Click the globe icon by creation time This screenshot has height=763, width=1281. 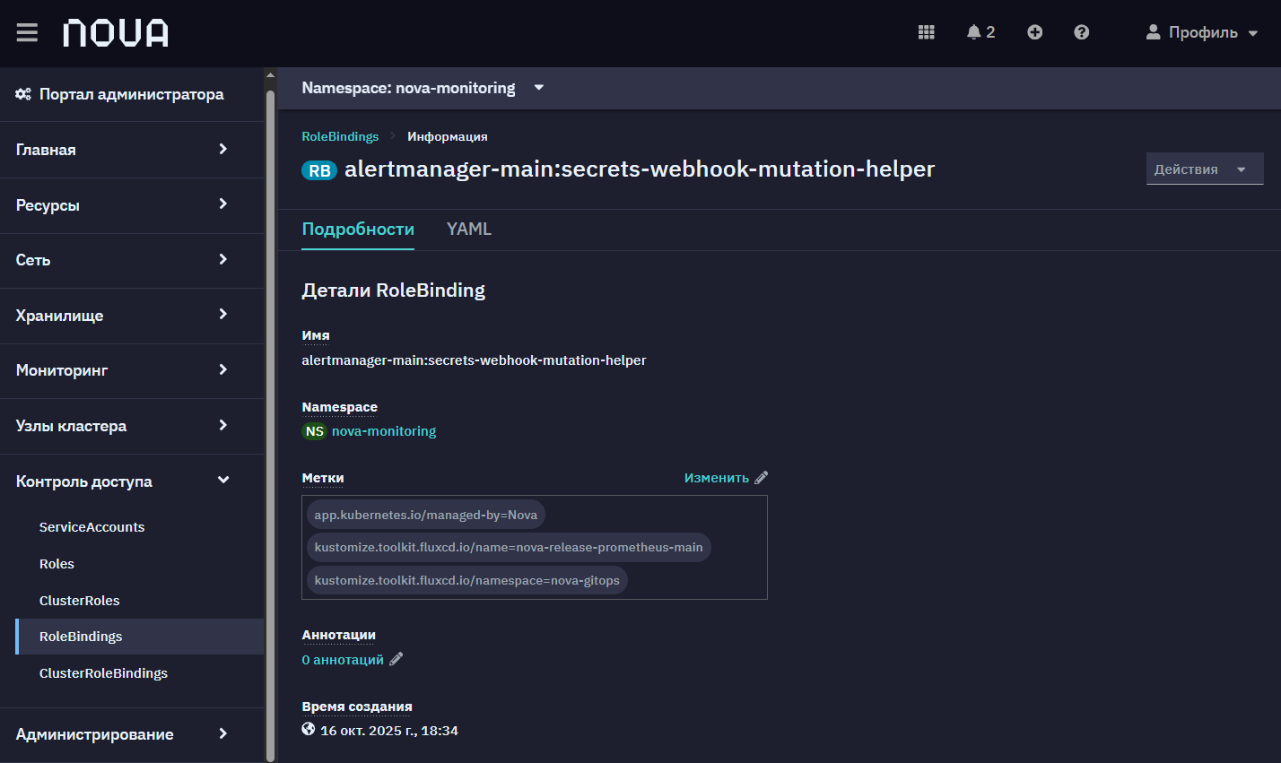(x=309, y=729)
